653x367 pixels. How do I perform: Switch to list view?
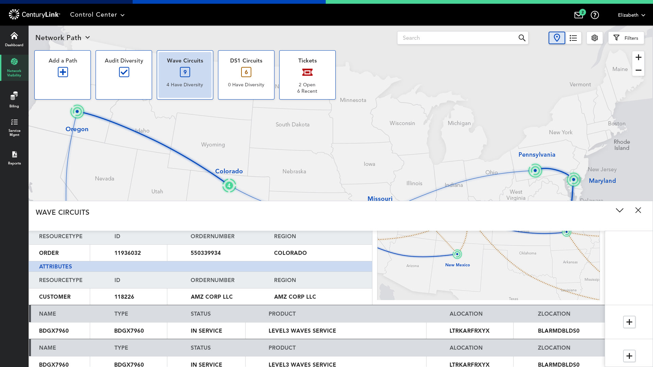(x=573, y=38)
